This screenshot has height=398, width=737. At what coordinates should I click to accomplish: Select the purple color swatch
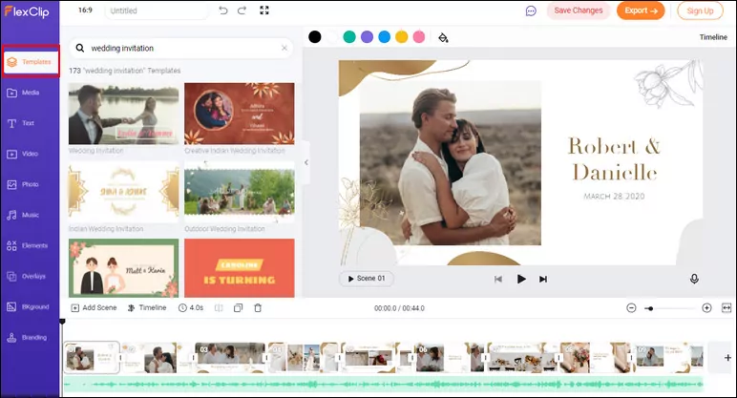click(x=368, y=36)
